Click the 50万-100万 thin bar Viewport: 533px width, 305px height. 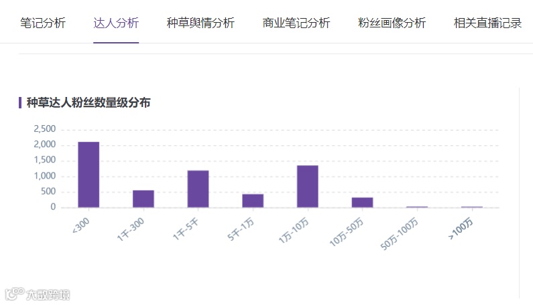pyautogui.click(x=417, y=207)
